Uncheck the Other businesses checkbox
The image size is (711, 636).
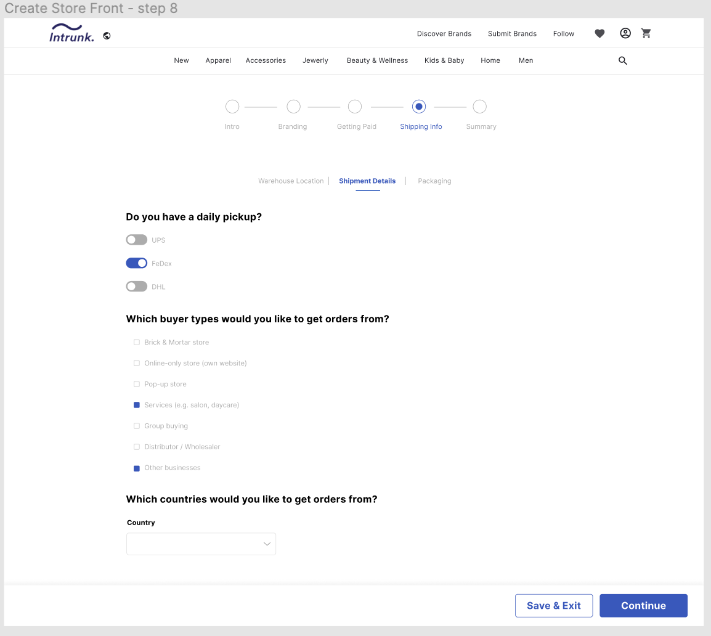tap(137, 468)
